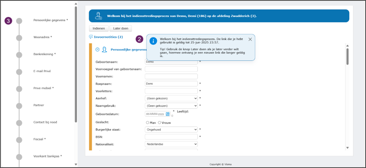
Task: Go to Woonadres step
Action: point(43,37)
